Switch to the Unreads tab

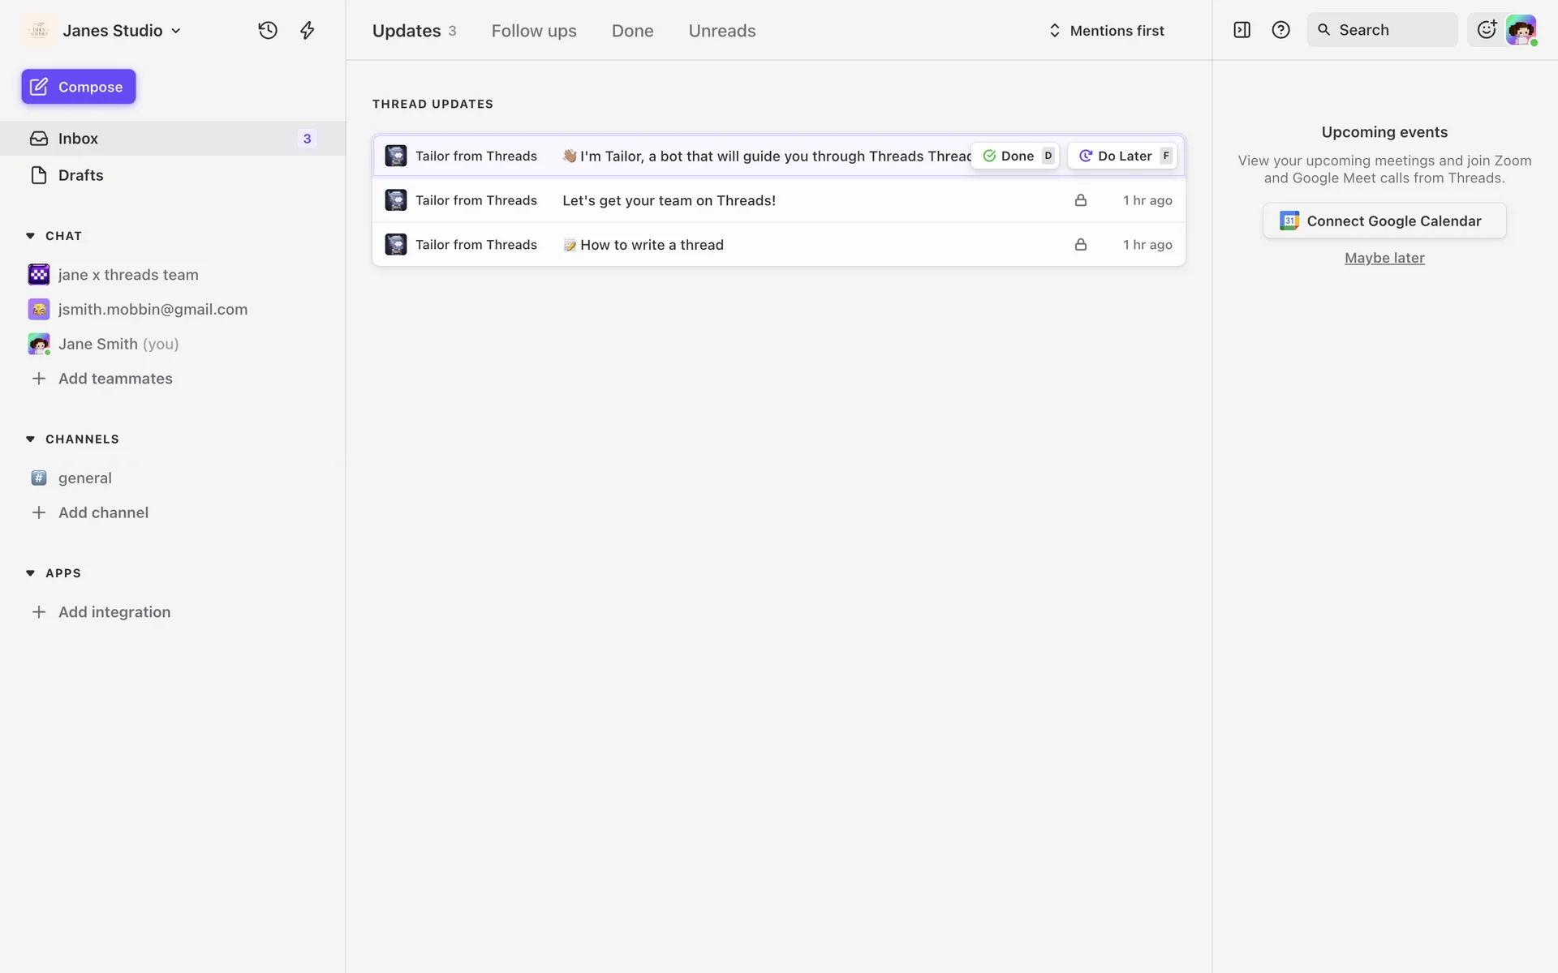coord(721,30)
